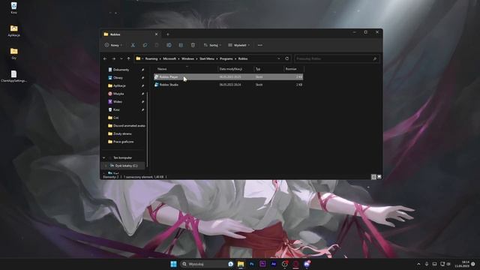Open the Wyświetl (View) dropdown
Viewport: 480px width, 270px height.
click(238, 45)
